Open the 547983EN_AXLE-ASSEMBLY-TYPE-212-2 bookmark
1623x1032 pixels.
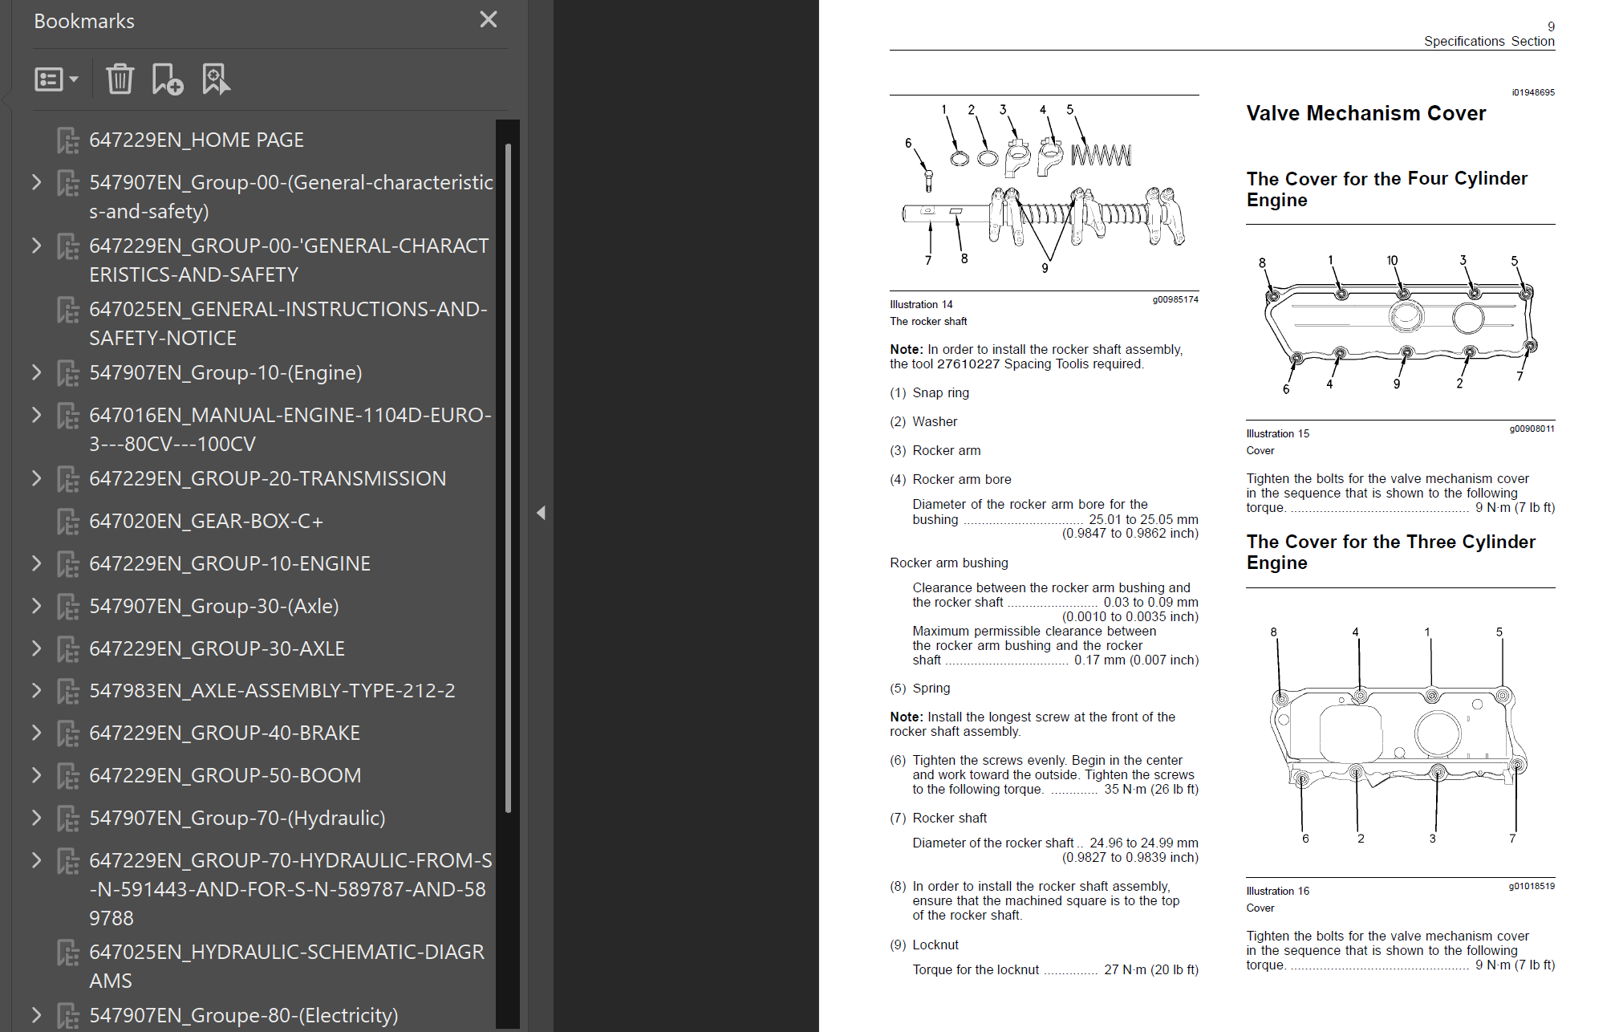[x=272, y=690]
